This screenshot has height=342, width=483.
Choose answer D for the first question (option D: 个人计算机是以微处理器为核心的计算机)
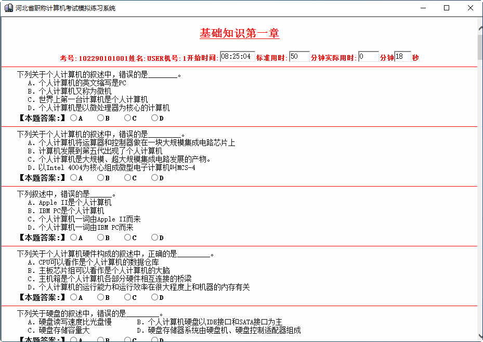155,117
